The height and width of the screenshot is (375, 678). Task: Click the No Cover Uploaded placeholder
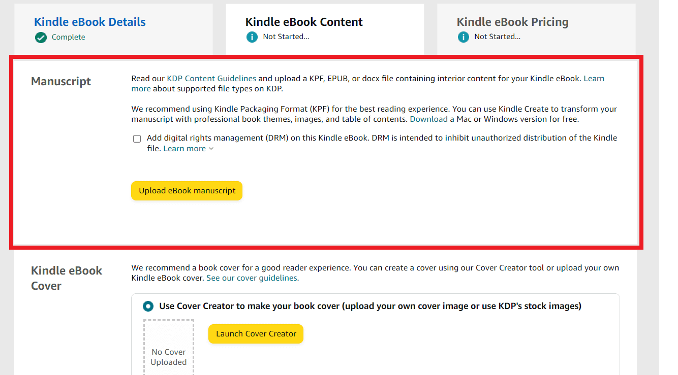168,350
